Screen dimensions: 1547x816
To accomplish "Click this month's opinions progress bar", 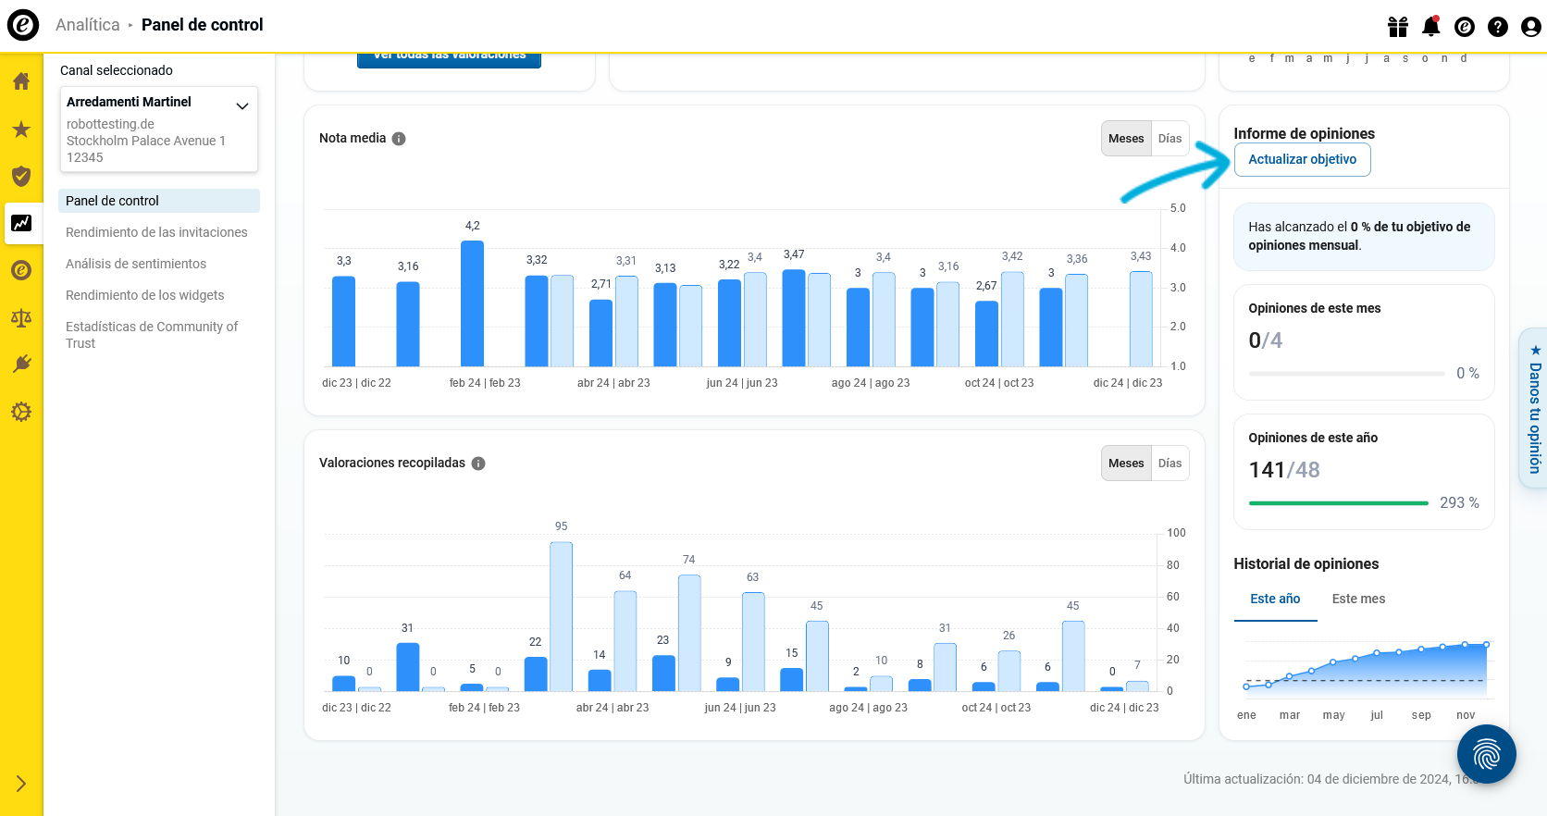I will coord(1346,374).
